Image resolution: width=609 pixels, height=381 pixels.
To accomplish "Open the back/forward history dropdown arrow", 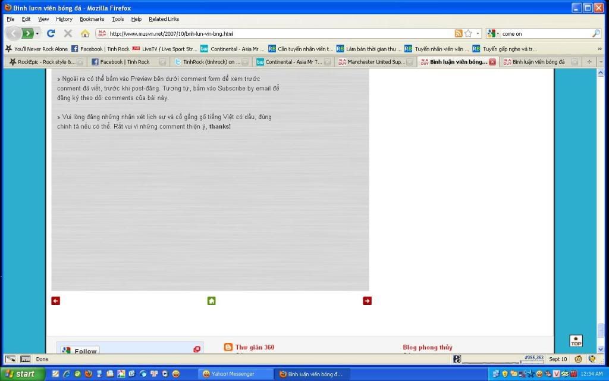I will 37,33.
